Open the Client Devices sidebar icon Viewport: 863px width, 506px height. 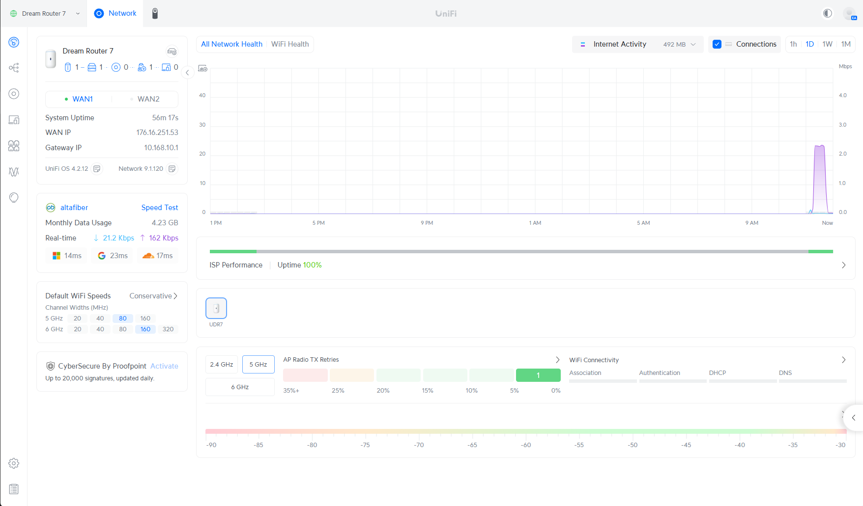pos(14,120)
